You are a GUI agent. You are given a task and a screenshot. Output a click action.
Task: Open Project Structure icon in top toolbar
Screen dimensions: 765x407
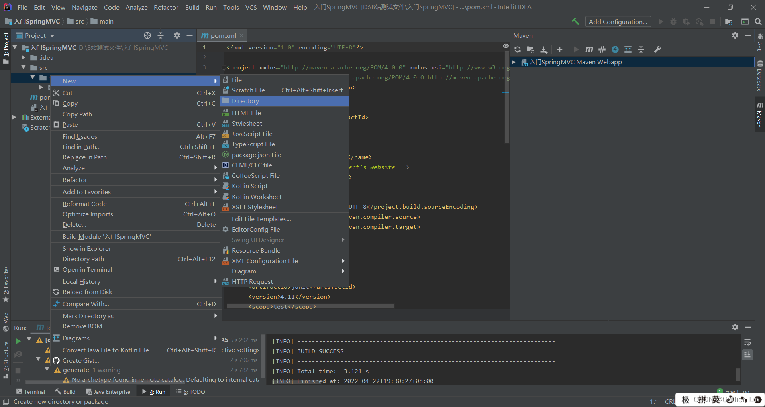pos(729,22)
